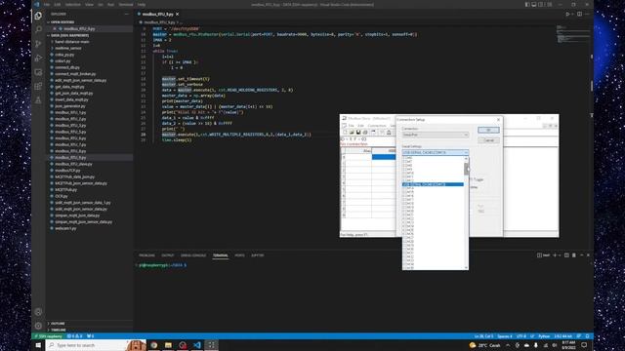This screenshot has height=351, width=625.
Task: Click the Print icon in Modbus Slave toolbar
Action: click(364, 133)
